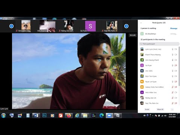
Task: Select waiting participant BG-BlackMojo
Action: [x=159, y=34]
